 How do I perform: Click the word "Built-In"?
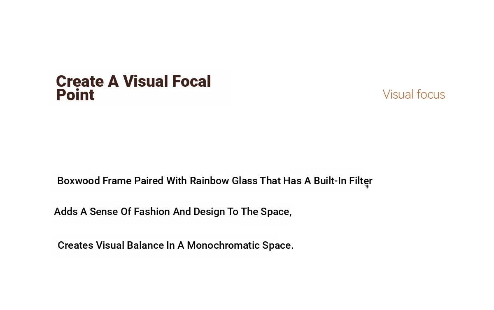330,181
